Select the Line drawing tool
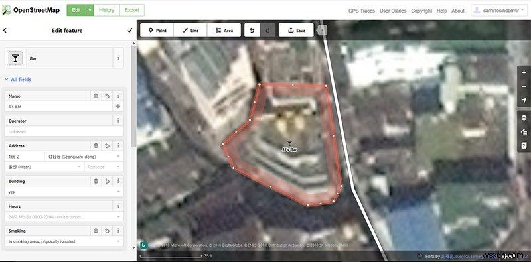Screen dimensions: 531x262 click(190, 30)
